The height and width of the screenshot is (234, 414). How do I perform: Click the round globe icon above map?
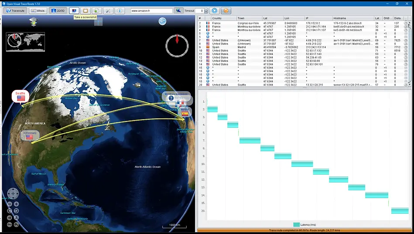(162, 21)
